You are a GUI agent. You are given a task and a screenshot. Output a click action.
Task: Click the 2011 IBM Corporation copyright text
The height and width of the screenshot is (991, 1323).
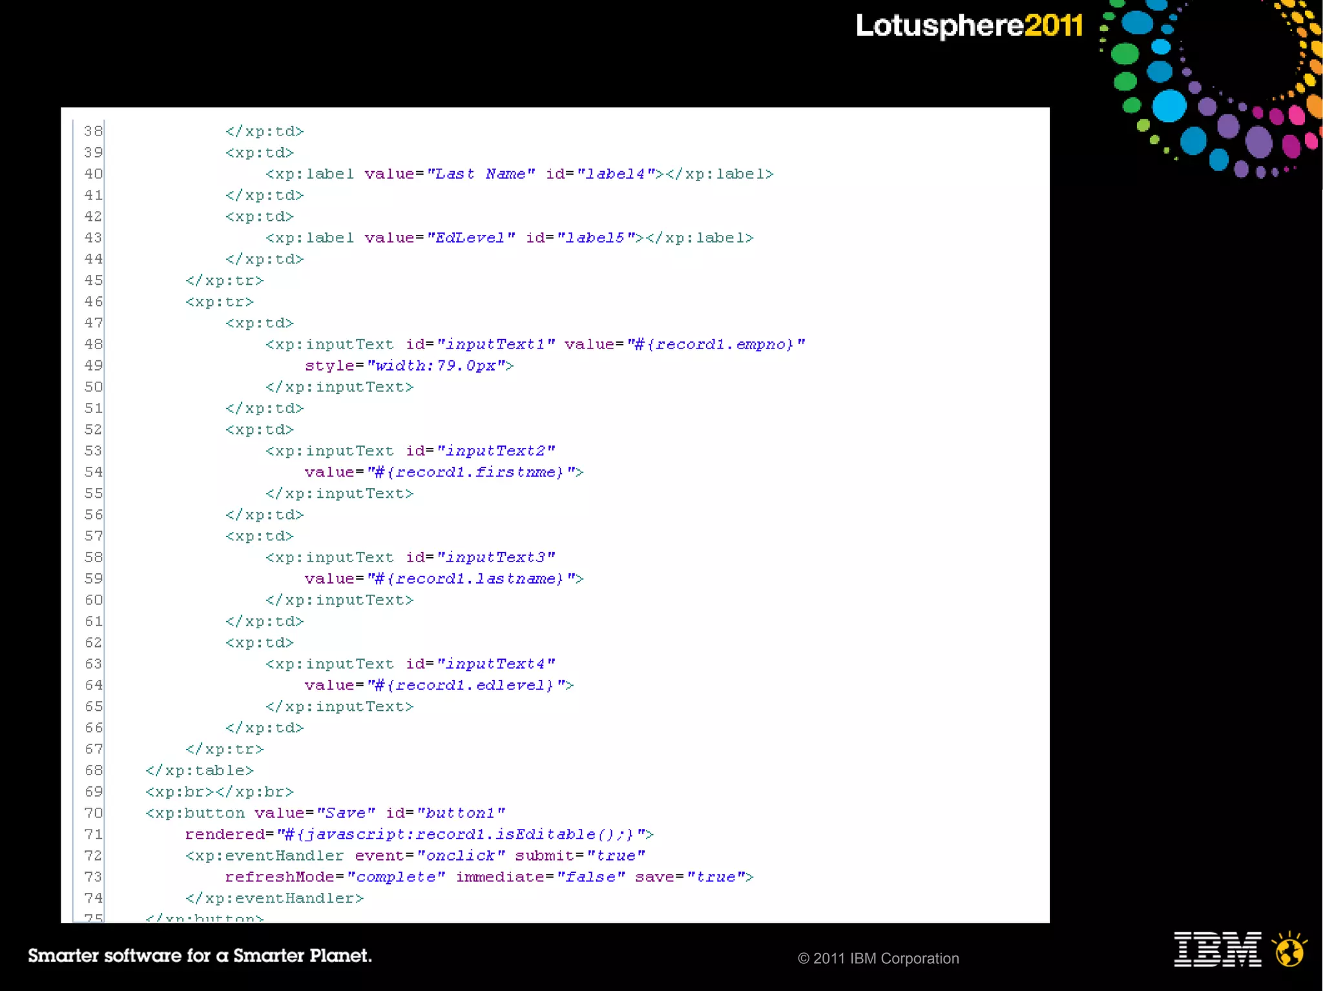[x=878, y=958]
